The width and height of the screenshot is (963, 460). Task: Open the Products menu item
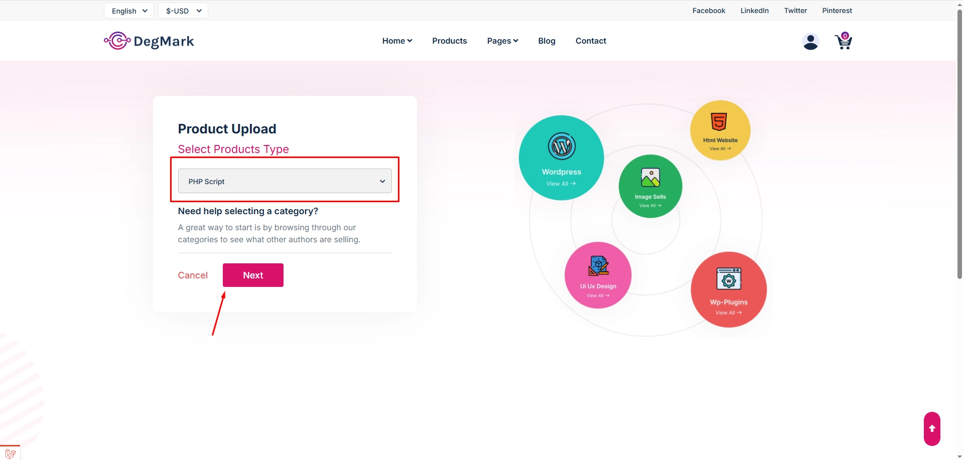pos(450,41)
